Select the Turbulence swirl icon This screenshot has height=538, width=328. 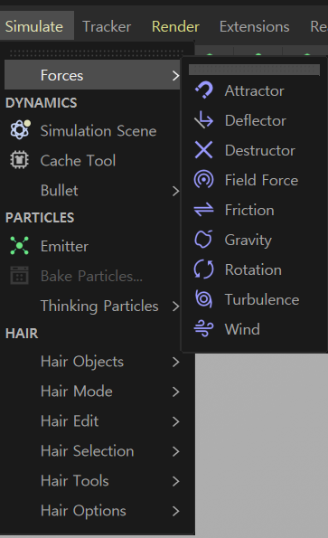[x=204, y=299]
